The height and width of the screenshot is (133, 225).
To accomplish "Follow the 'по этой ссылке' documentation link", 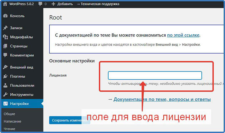I will tap(183, 35).
